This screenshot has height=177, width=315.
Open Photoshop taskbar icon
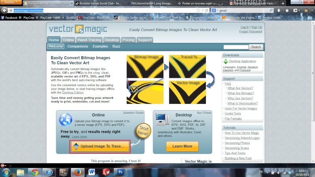120,172
